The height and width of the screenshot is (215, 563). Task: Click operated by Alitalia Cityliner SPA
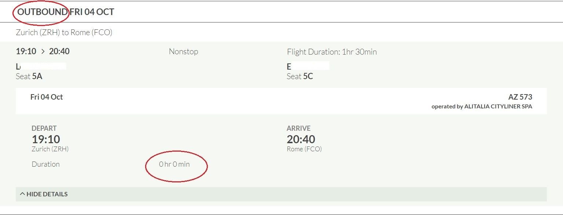[482, 107]
